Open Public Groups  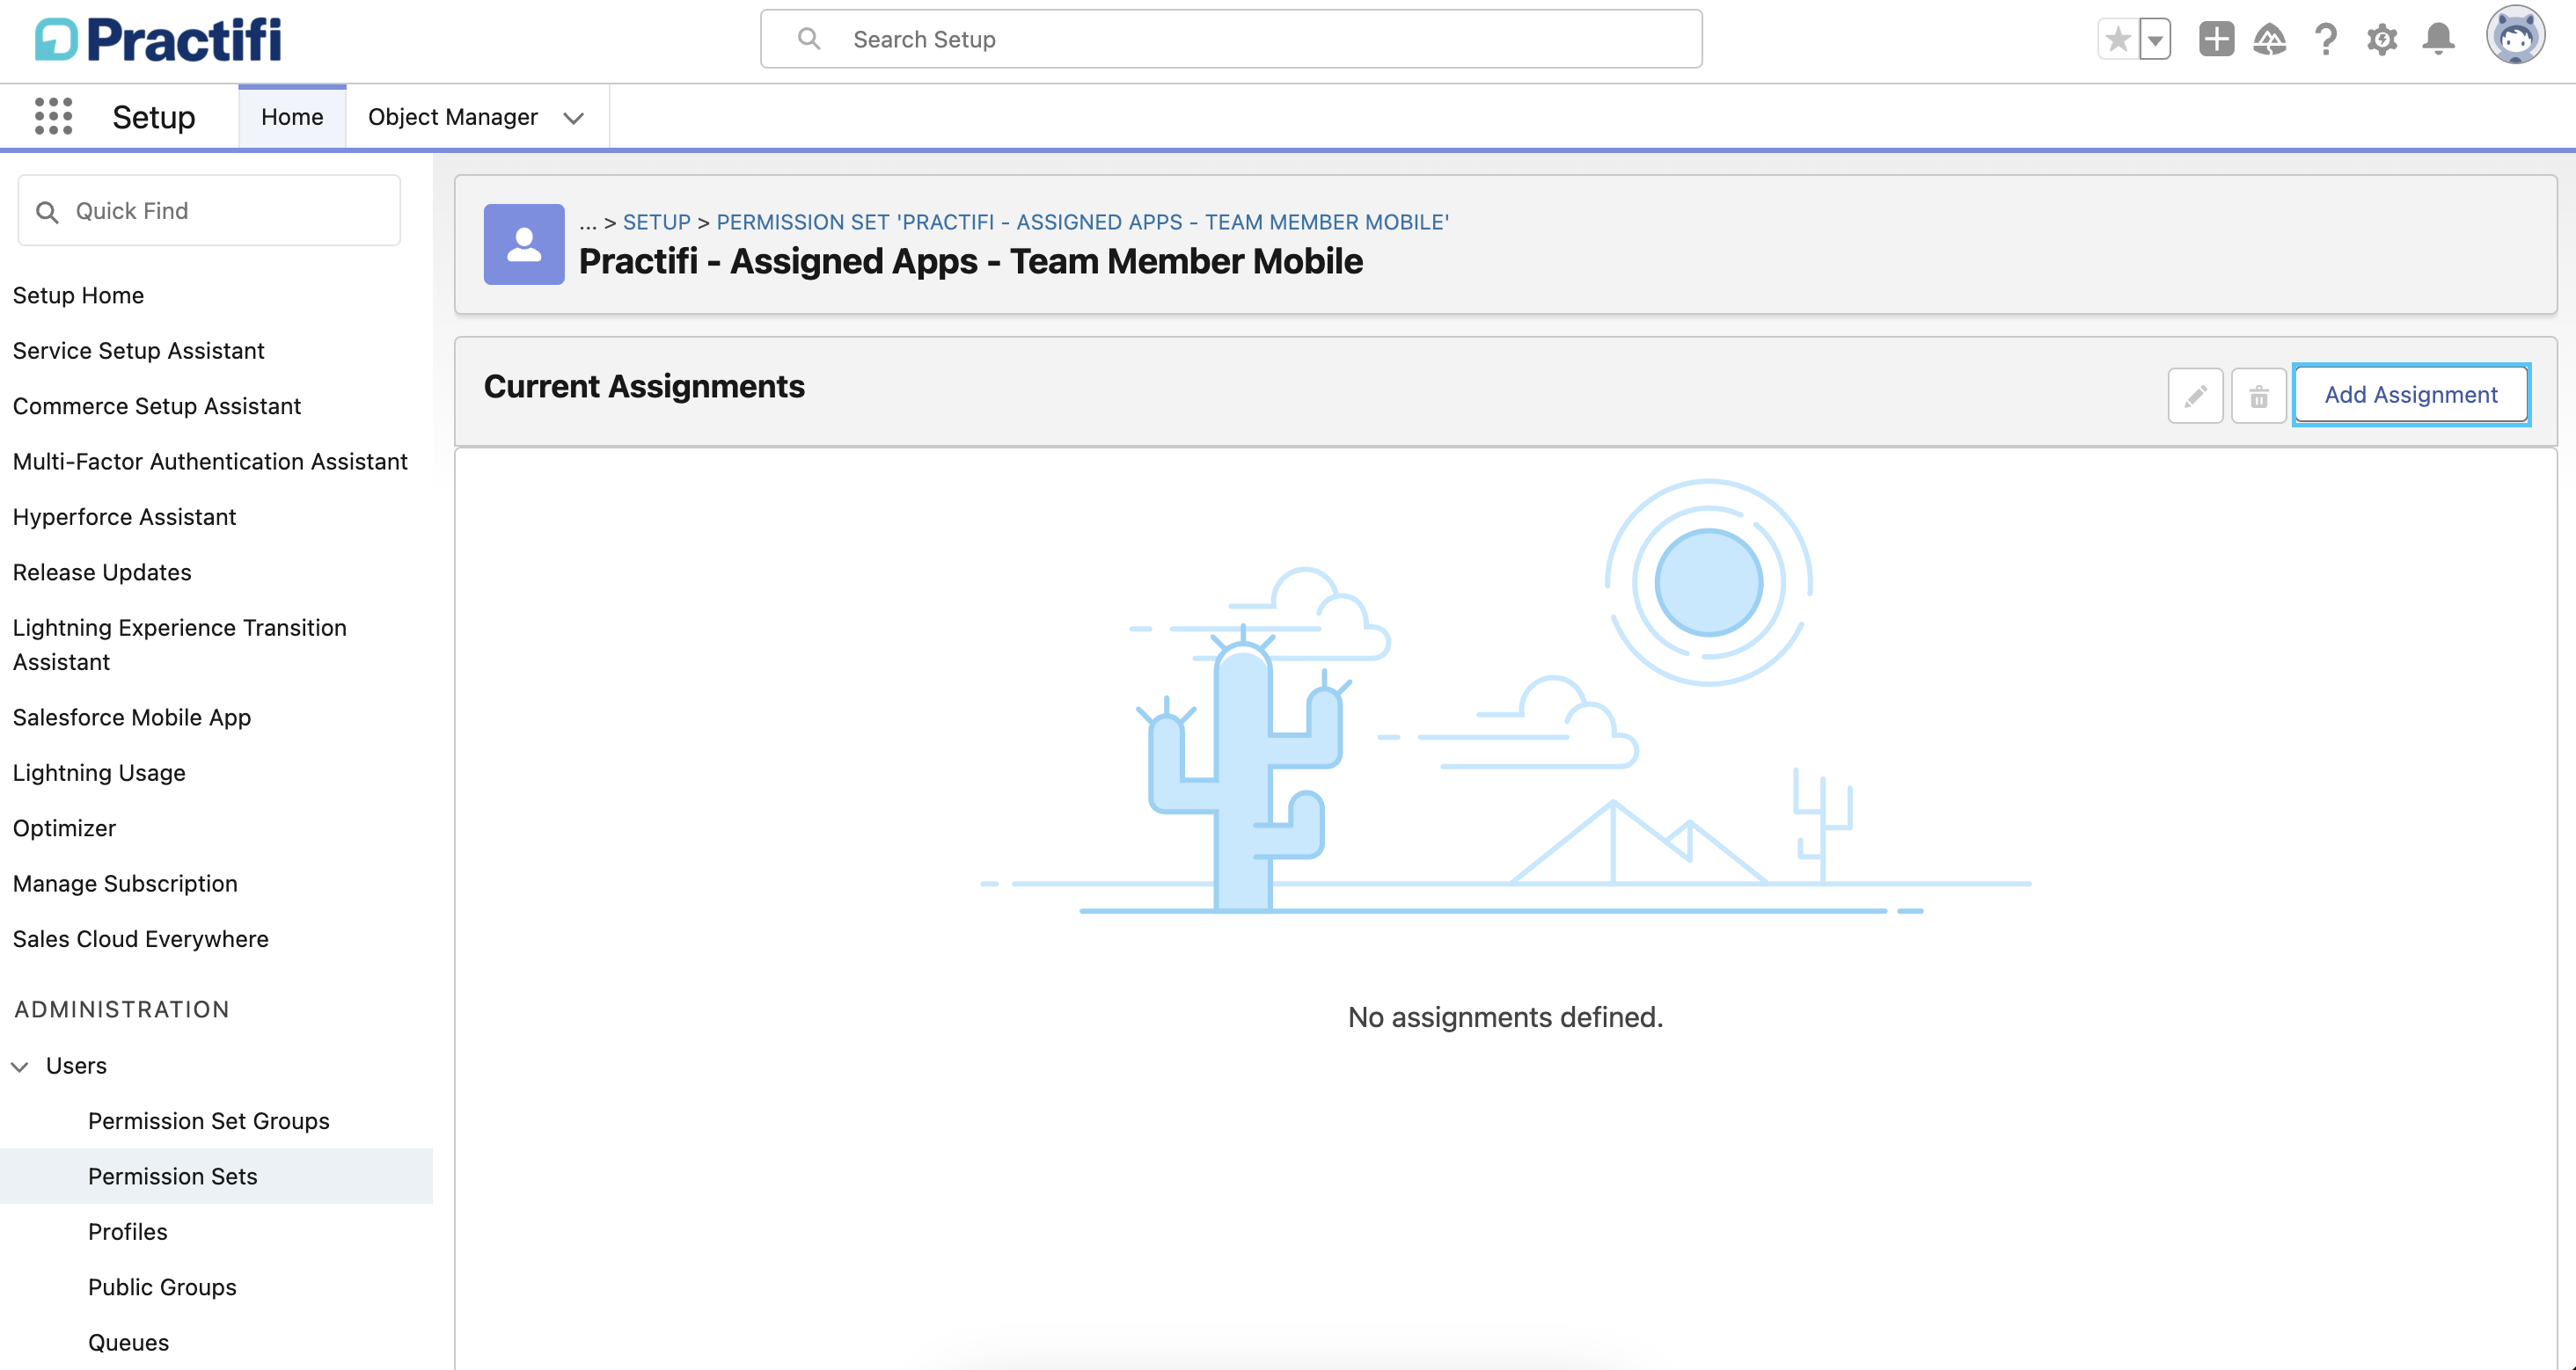(162, 1288)
